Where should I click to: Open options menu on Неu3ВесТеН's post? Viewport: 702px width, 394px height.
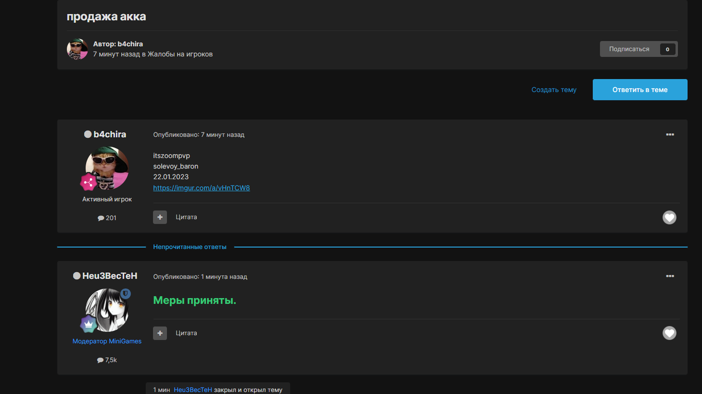pos(670,276)
